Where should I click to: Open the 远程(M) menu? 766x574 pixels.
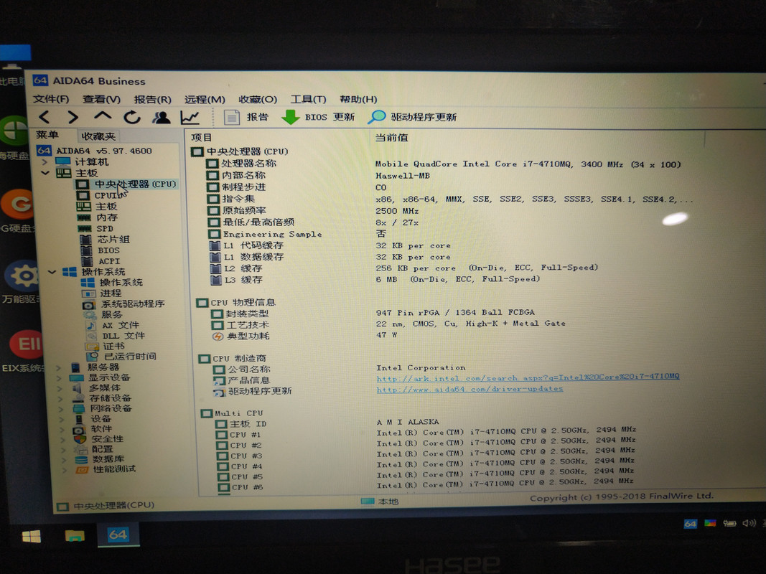coord(205,99)
